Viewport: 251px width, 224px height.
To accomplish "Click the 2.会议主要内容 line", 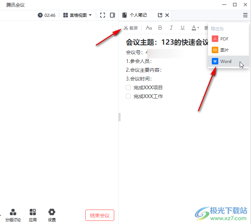I will tap(143, 70).
